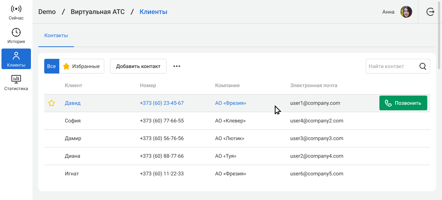Open Давид's phone number link
Screen dimensions: 442x200
(162, 103)
